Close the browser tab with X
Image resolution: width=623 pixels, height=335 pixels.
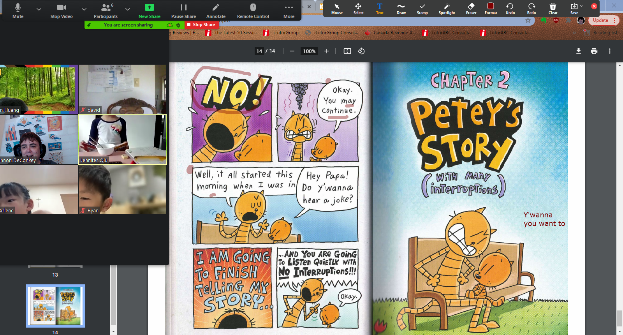[x=309, y=6]
